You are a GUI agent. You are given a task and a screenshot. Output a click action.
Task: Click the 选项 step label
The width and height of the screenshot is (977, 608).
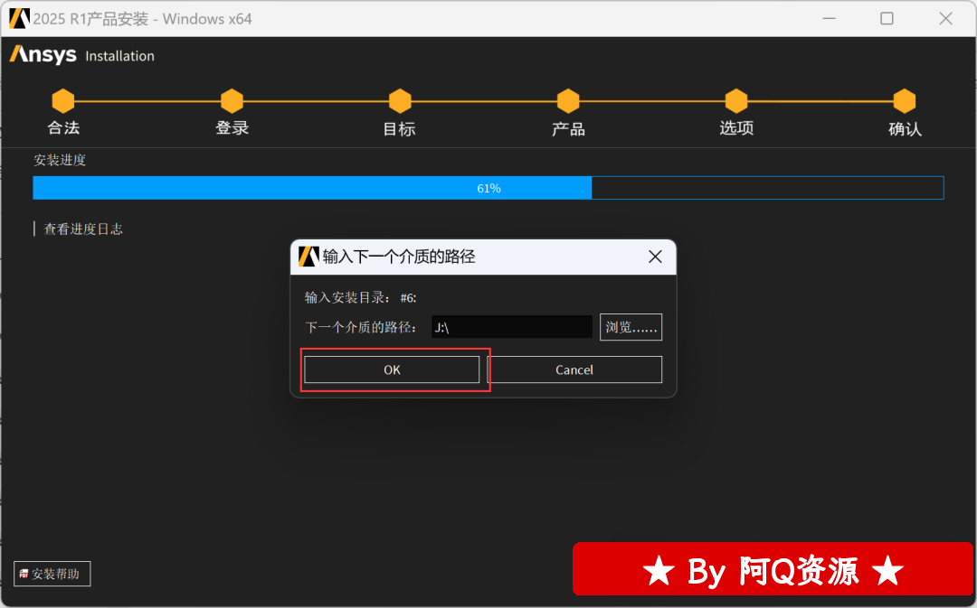click(736, 128)
